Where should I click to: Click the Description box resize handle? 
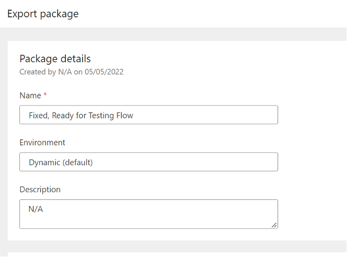274,225
